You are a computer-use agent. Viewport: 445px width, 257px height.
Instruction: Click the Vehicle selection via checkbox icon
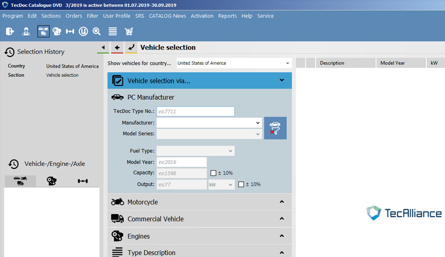click(x=118, y=81)
